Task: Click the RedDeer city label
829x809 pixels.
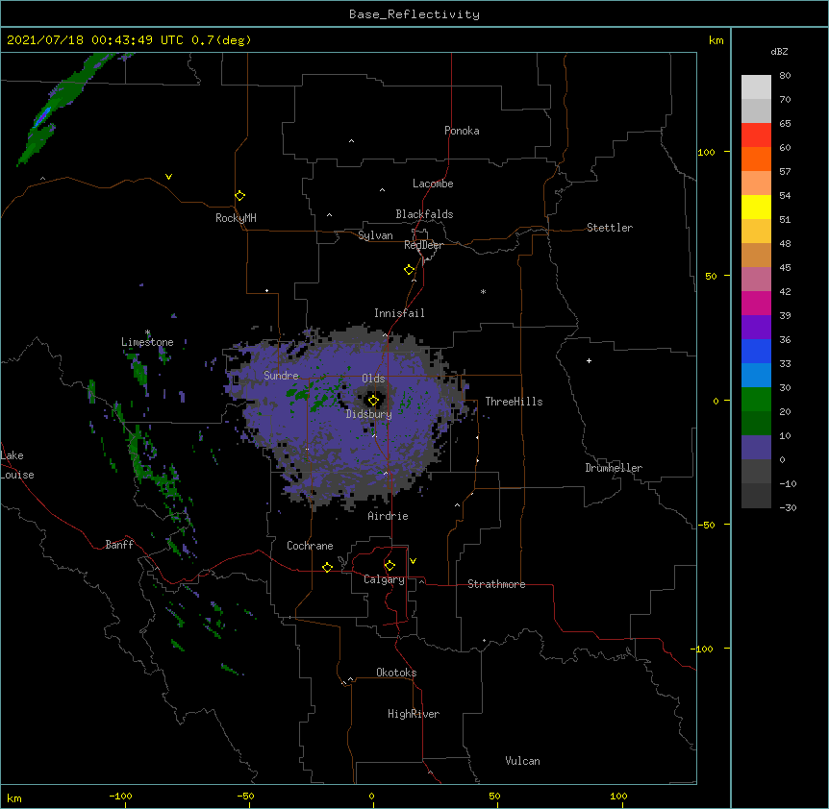Action: (423, 245)
